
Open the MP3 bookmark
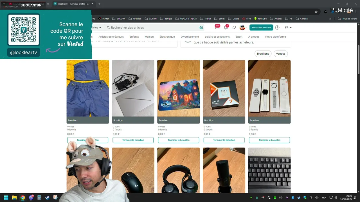[x=246, y=19]
